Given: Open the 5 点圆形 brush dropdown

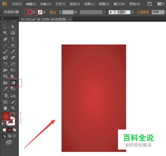Looking at the screenshot, I should 133,12.
